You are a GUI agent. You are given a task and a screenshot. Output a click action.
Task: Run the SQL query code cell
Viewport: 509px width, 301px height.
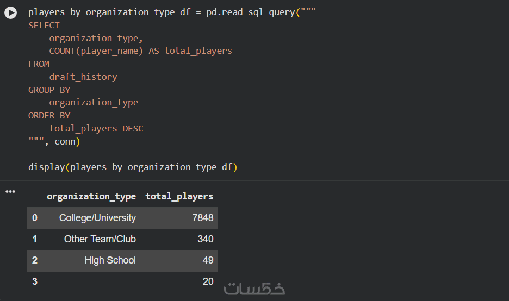point(11,12)
